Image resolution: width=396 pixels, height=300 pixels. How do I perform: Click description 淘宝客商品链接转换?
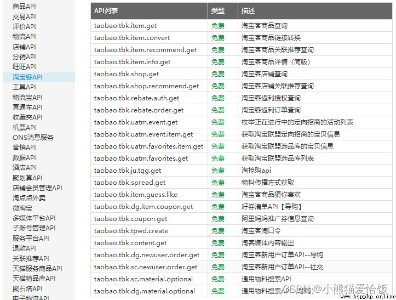tap(271, 38)
